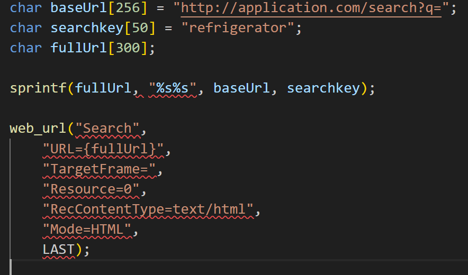Click the URL string "http://application.com/search?q="
Viewport: 468px width, 275px height.
pos(311,8)
